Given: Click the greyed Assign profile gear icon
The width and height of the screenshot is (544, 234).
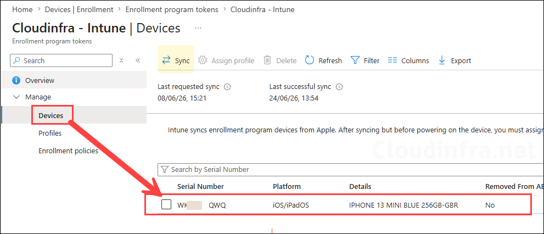Looking at the screenshot, I should point(202,60).
